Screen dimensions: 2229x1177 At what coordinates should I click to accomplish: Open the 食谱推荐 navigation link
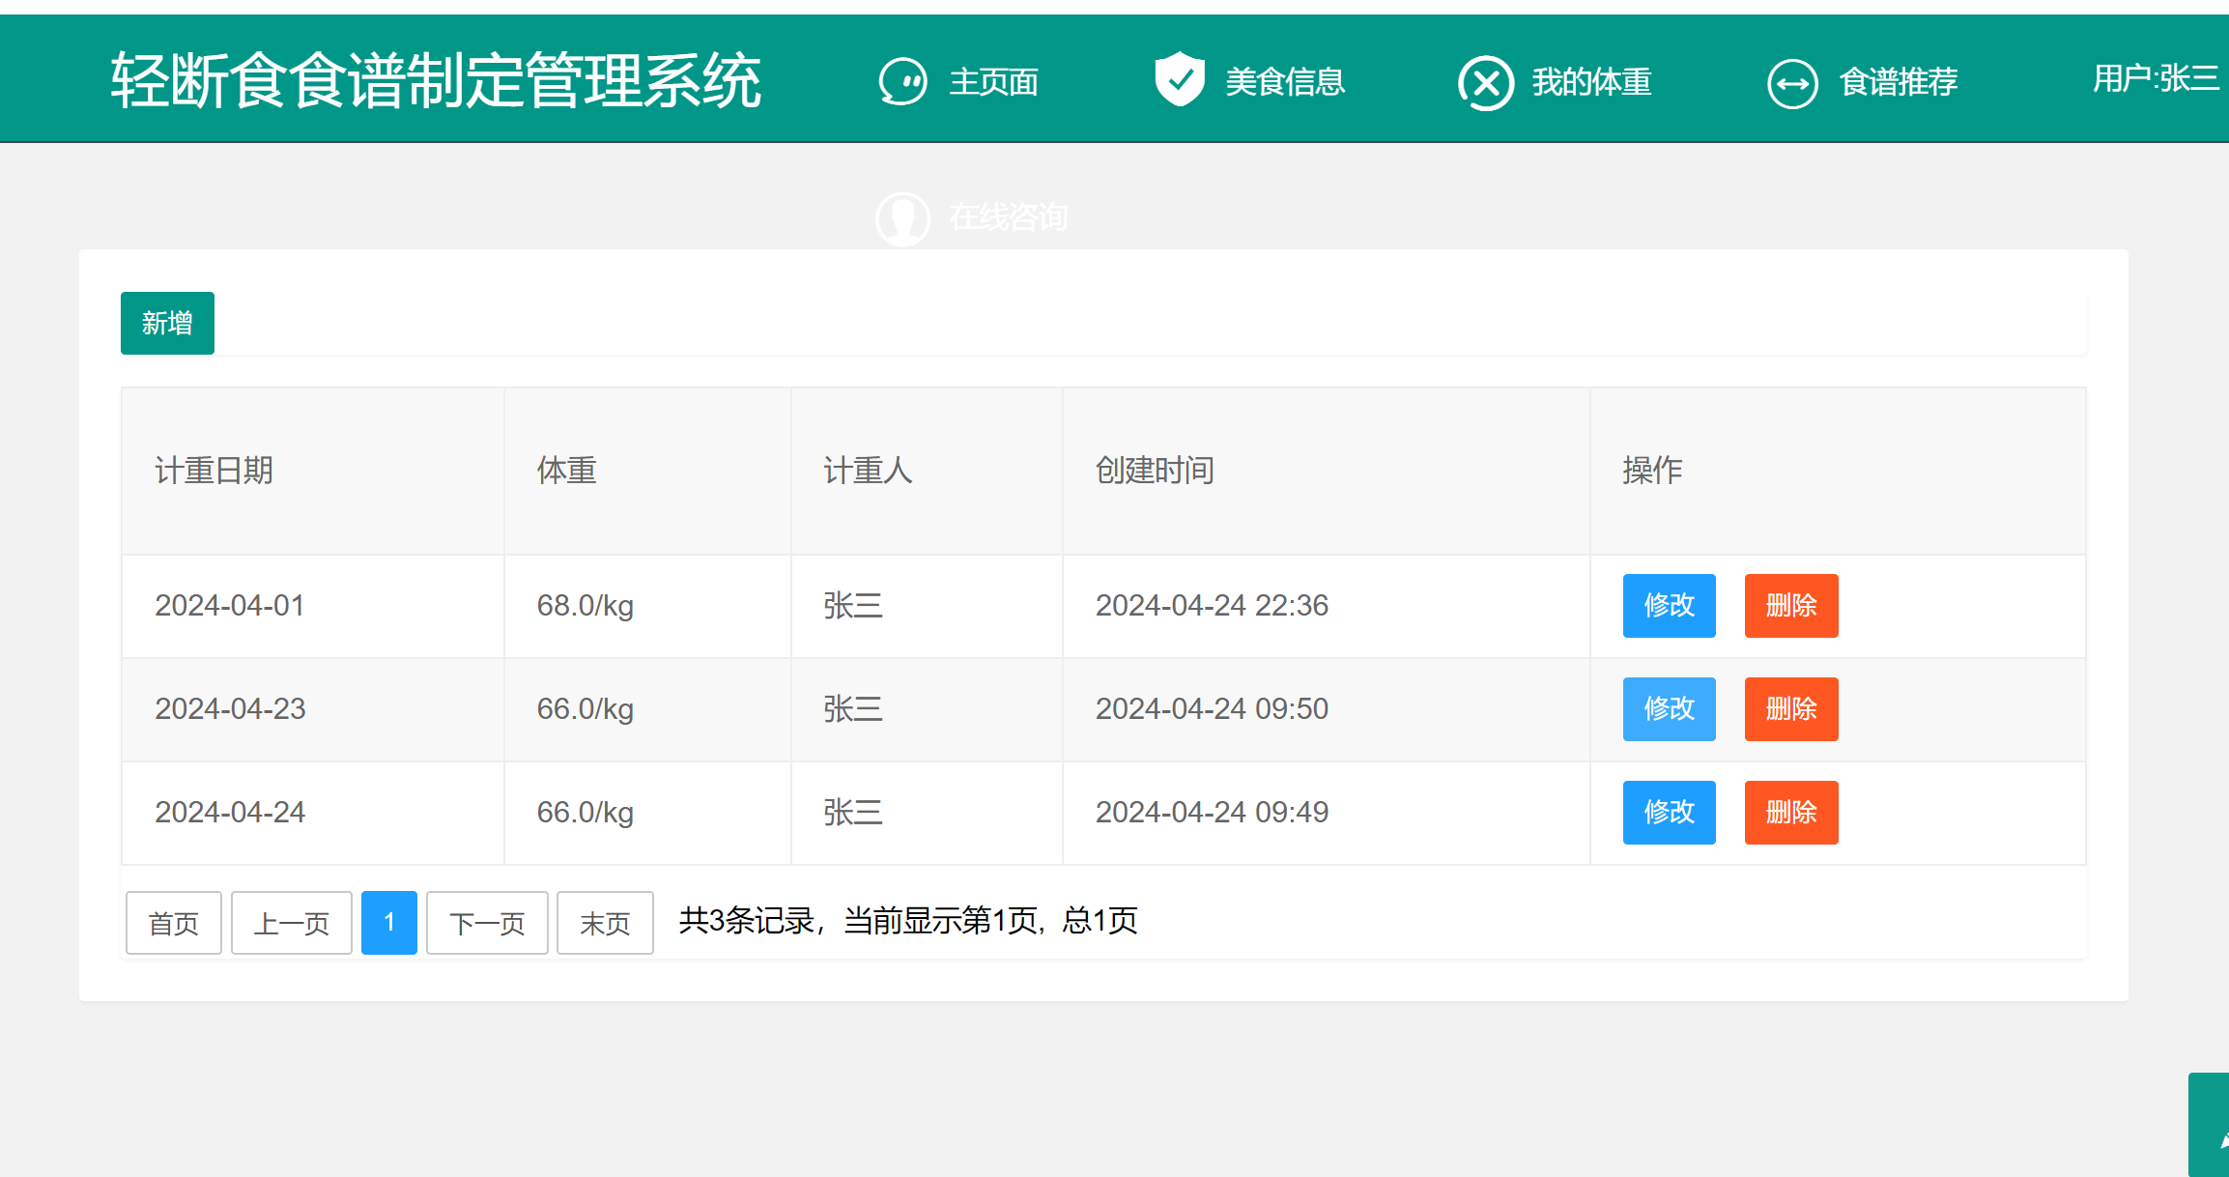click(x=1898, y=82)
